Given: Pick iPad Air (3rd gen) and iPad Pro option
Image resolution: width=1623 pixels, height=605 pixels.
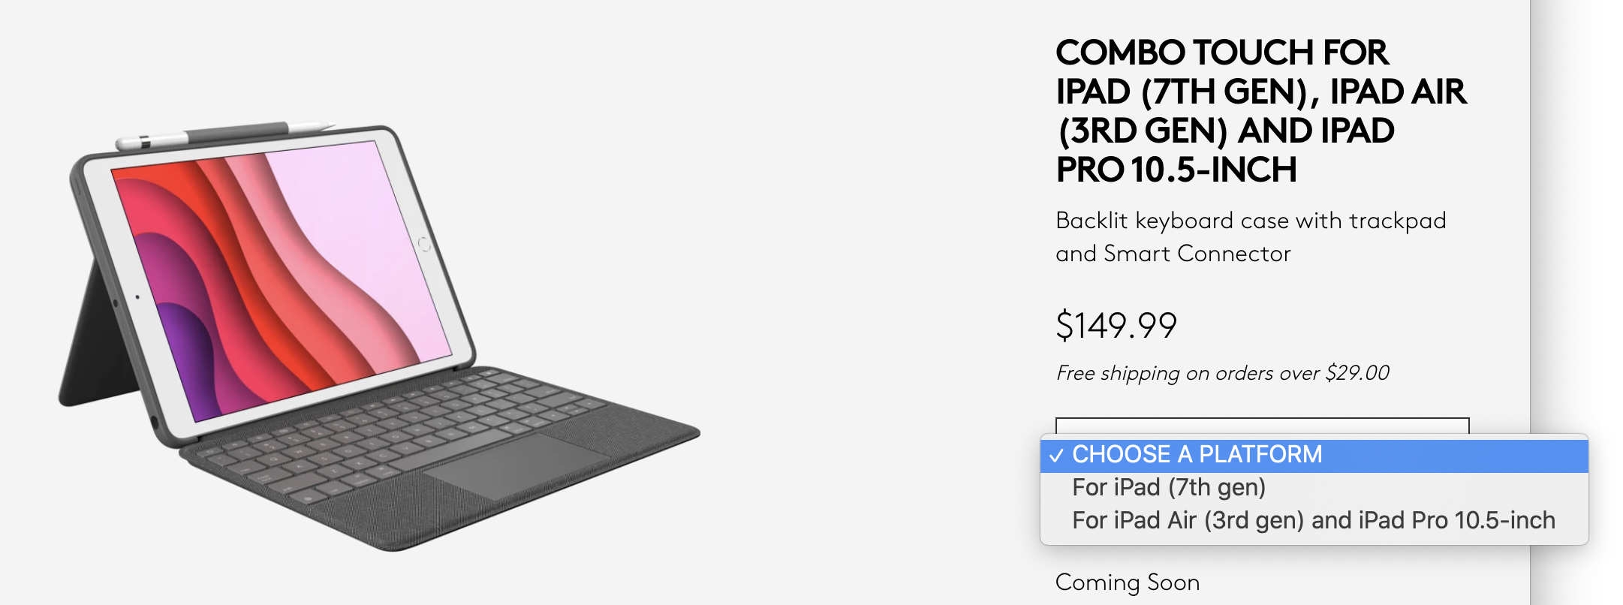Looking at the screenshot, I should [x=1313, y=520].
